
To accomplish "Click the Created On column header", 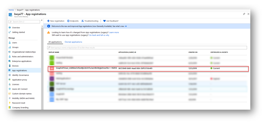I will 193,52.
